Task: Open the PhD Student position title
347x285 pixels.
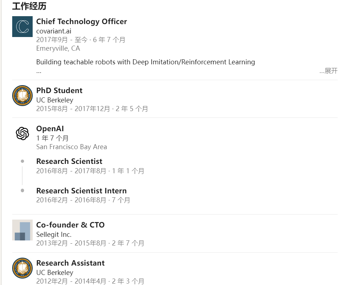Action: tap(59, 91)
